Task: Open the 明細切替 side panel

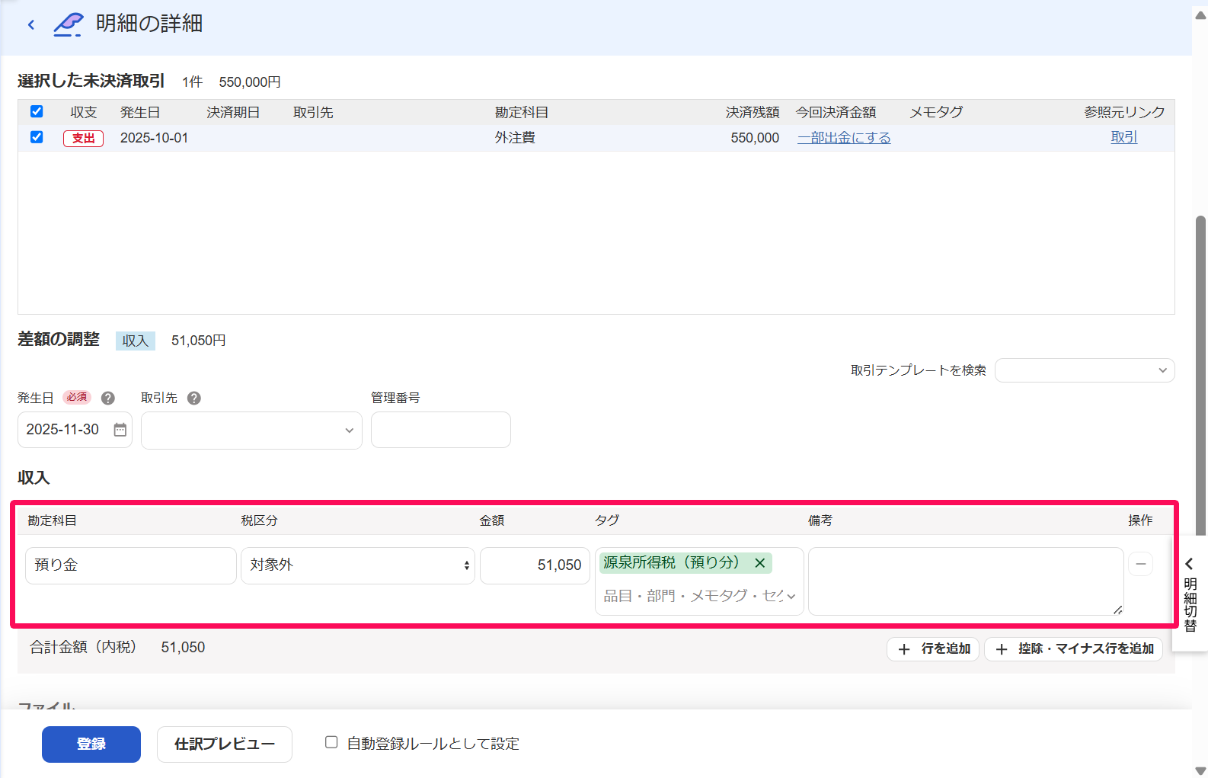Action: click(x=1190, y=594)
